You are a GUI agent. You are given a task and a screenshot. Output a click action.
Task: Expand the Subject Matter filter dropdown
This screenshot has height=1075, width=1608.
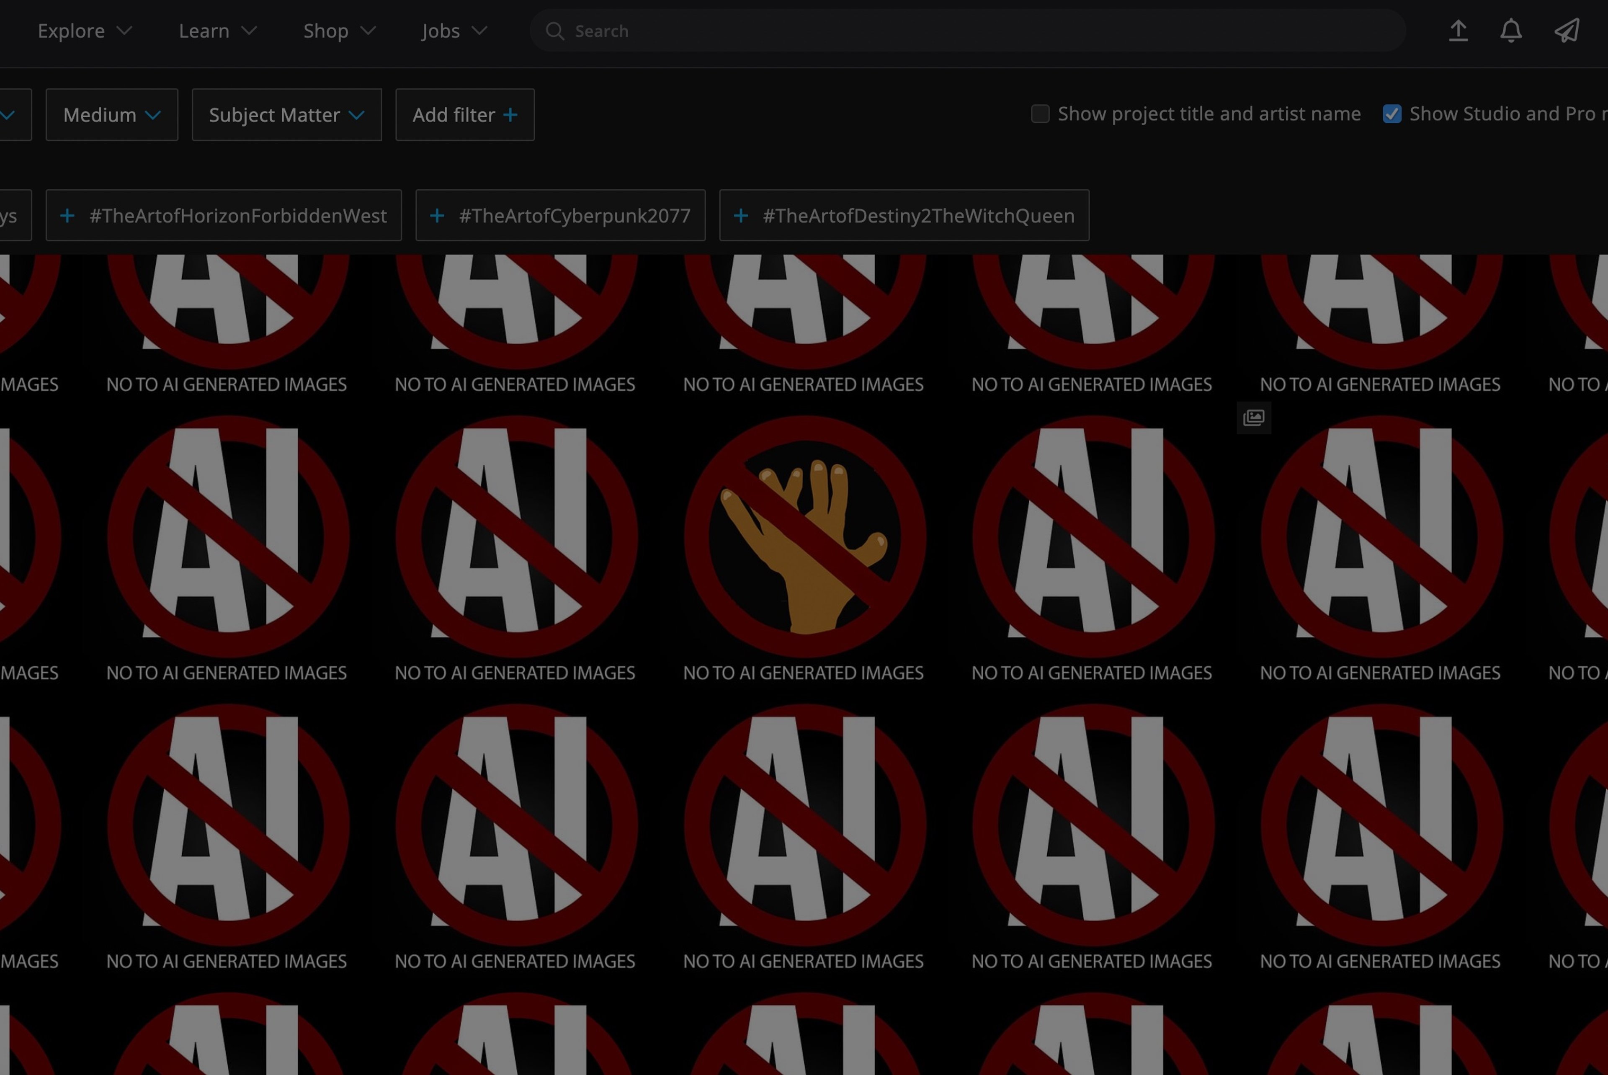tap(286, 114)
